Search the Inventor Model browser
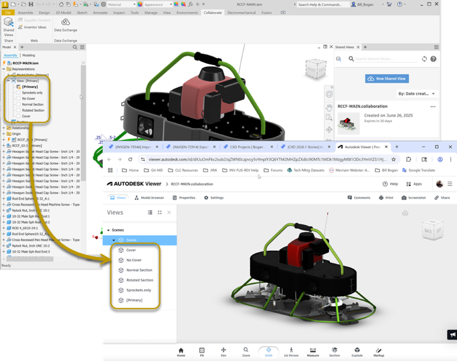457x361 pixels. [x=75, y=47]
